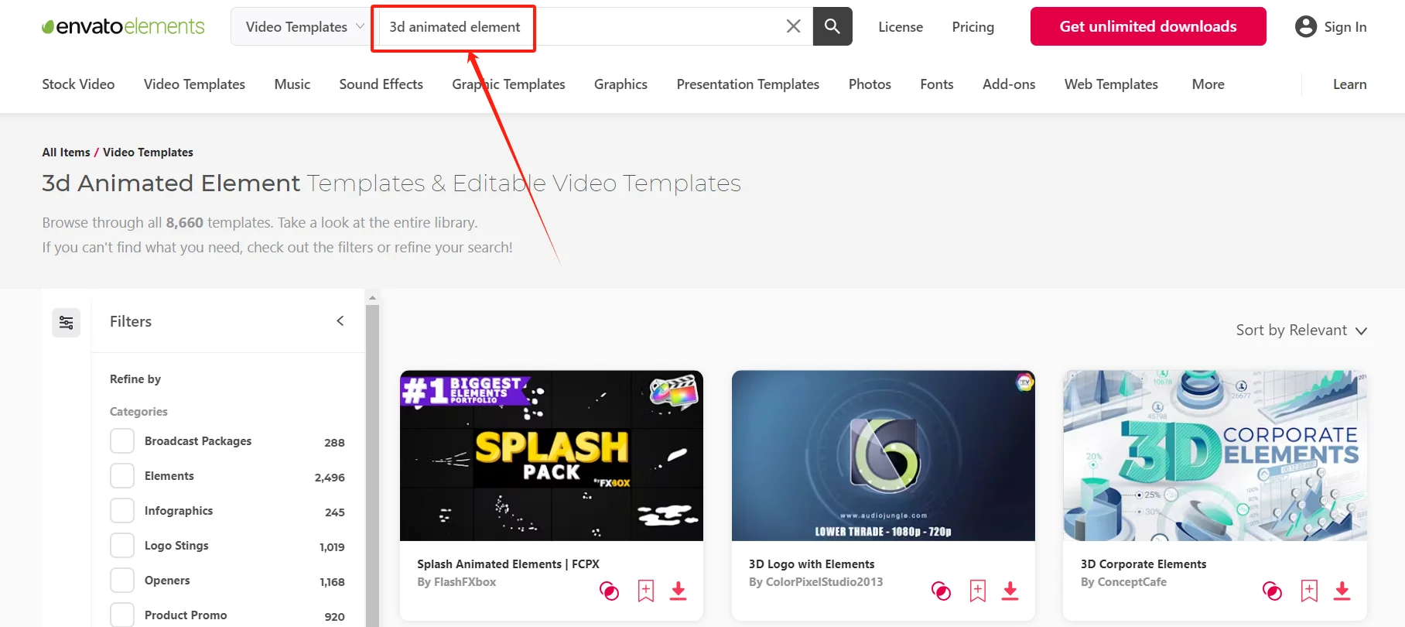Open the Video Templates search category dropdown
Image resolution: width=1405 pixels, height=627 pixels.
304,26
